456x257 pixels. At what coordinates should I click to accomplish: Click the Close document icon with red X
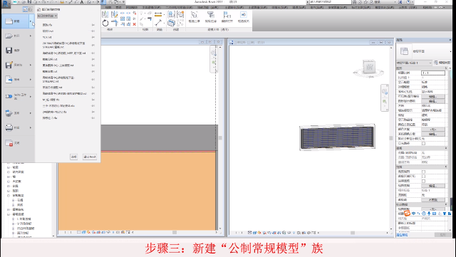9,143
